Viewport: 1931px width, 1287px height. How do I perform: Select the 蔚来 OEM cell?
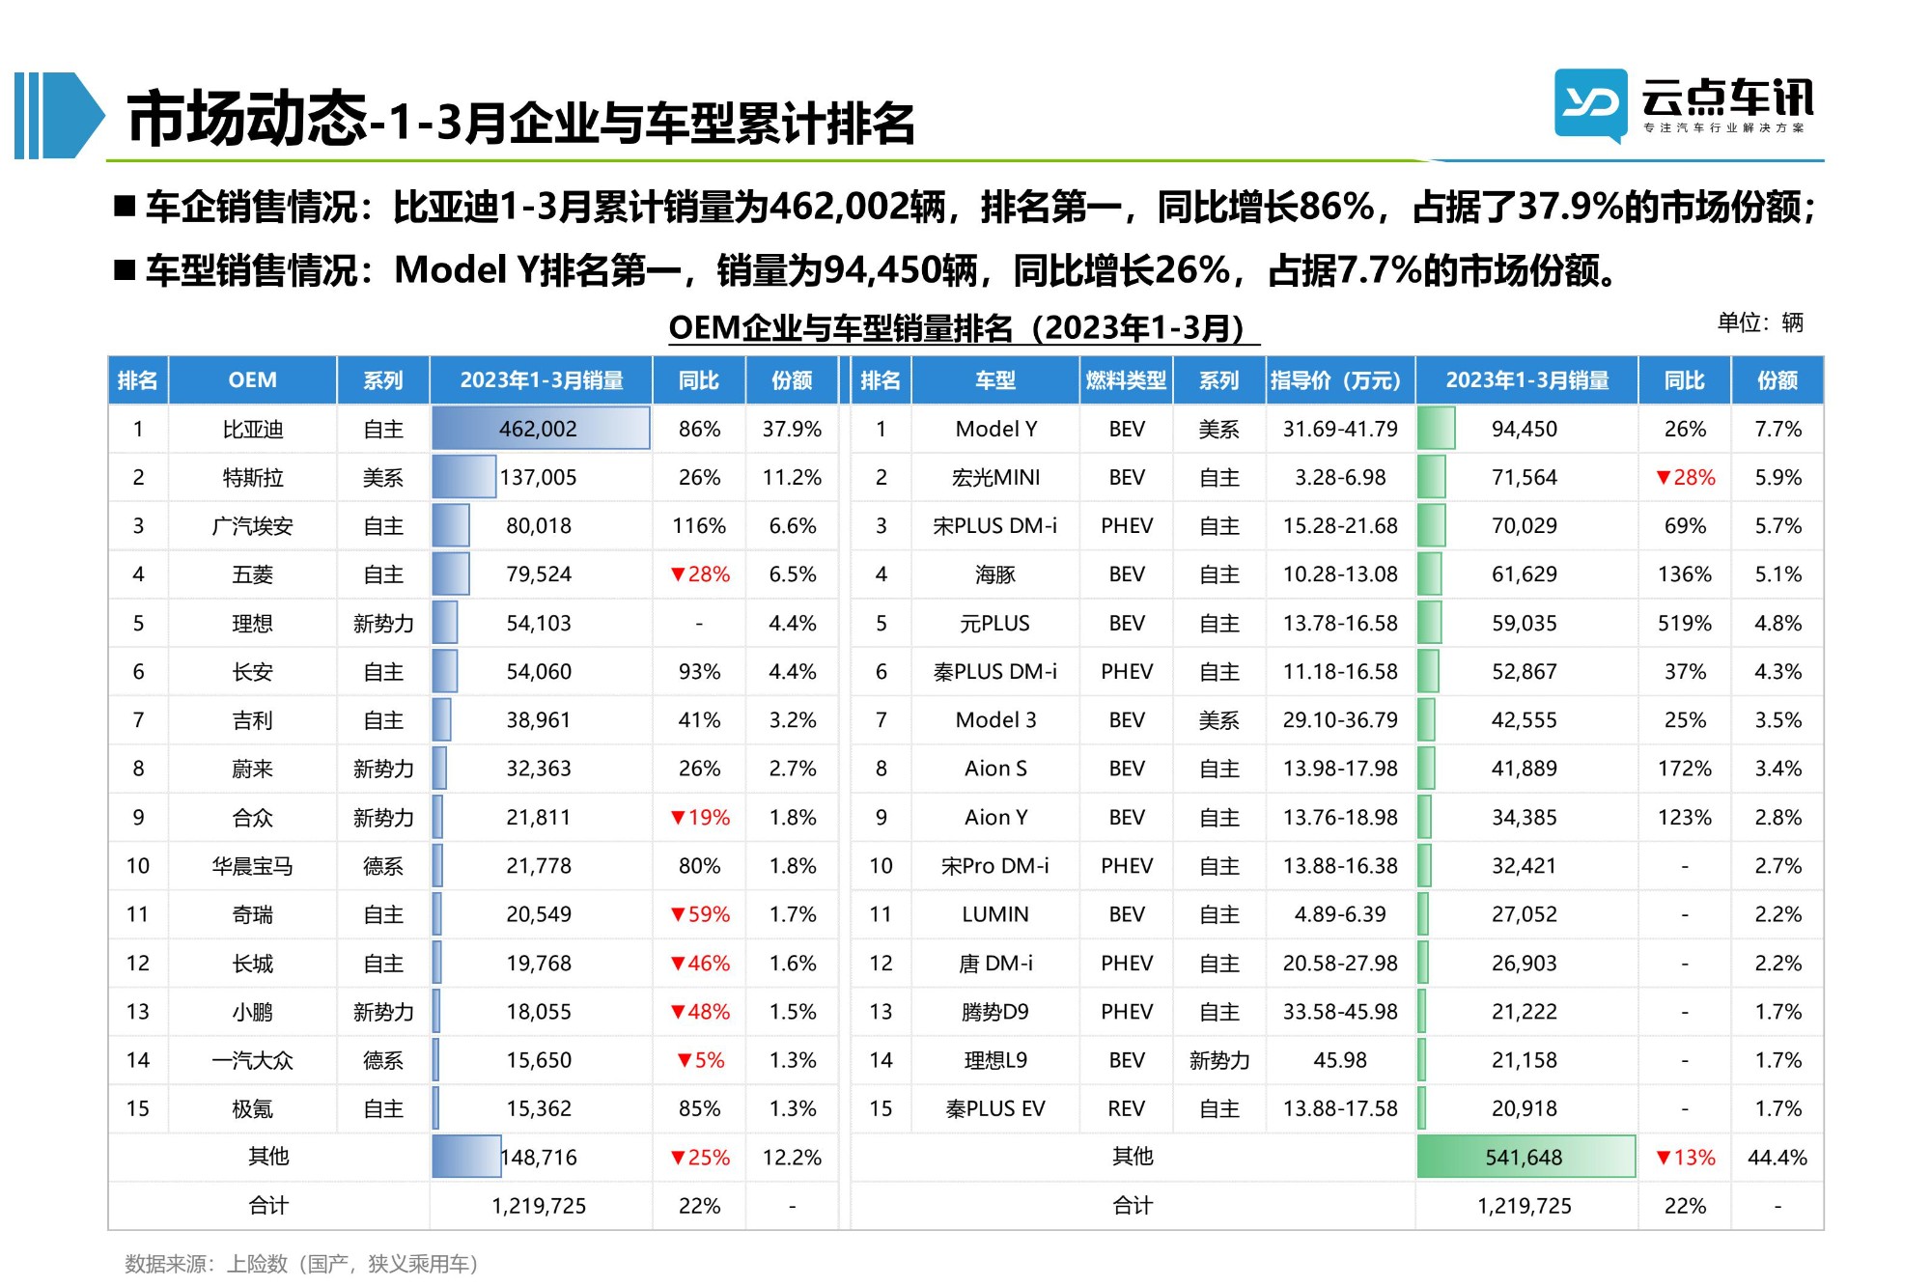coord(253,769)
